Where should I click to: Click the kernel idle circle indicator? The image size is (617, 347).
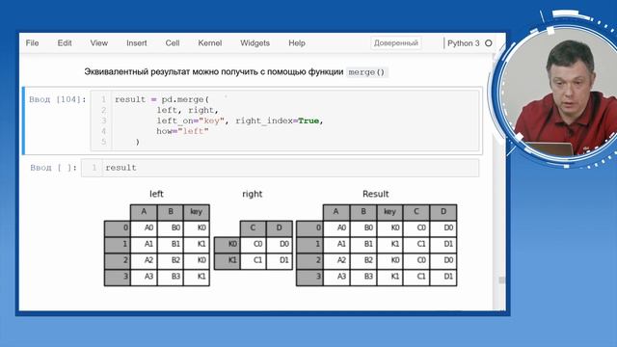tap(489, 43)
